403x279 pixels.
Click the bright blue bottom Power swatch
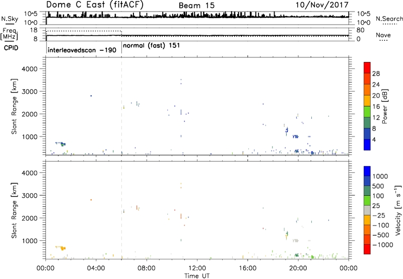pos(367,145)
